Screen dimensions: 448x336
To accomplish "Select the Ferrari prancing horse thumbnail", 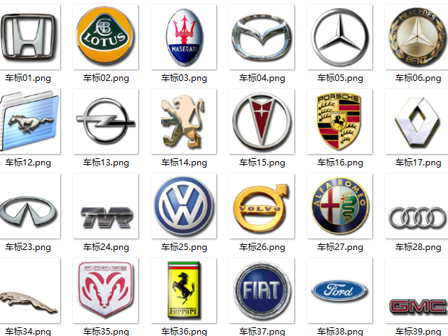I will 184,290.
